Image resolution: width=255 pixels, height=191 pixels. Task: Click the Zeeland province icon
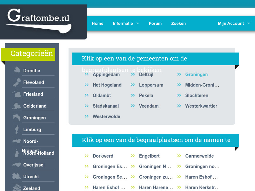pos(17,187)
